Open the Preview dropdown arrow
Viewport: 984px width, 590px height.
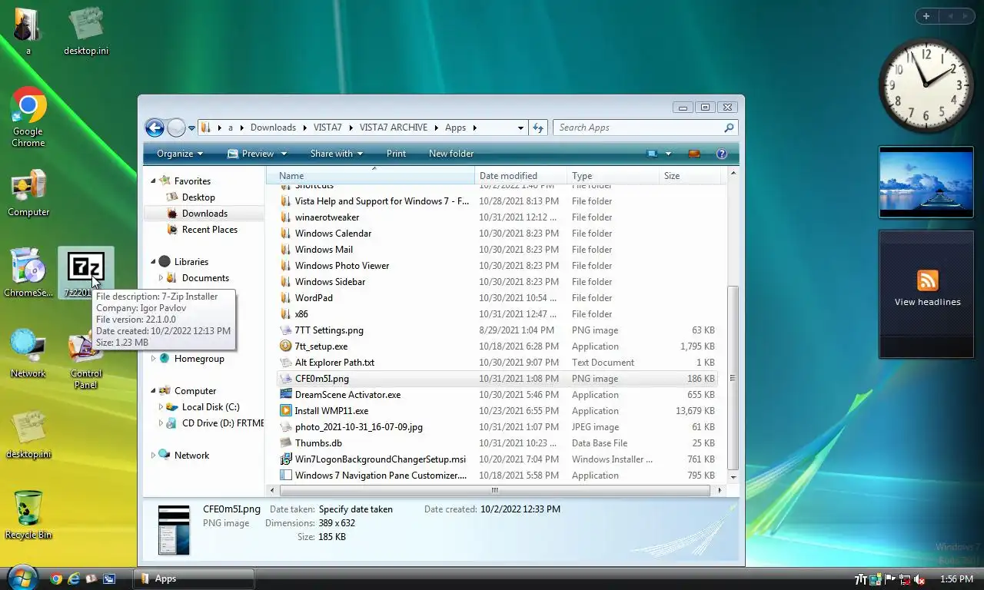(284, 154)
